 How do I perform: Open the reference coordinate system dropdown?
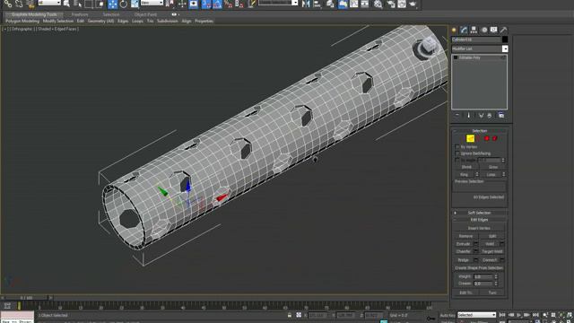152,3
